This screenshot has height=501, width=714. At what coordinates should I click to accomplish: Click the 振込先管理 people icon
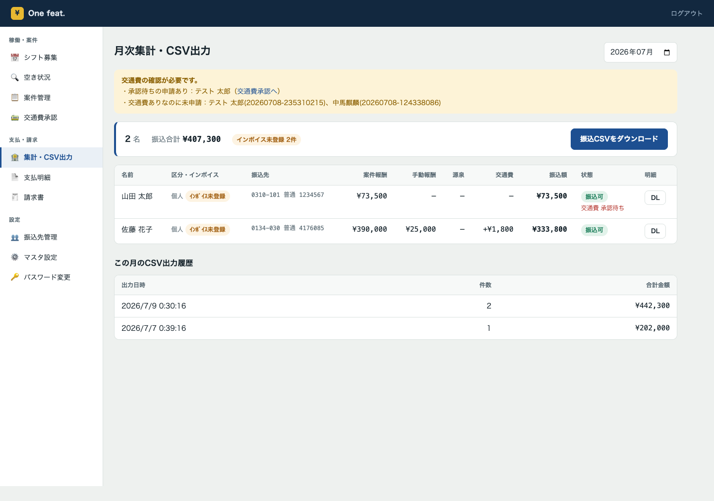15,237
